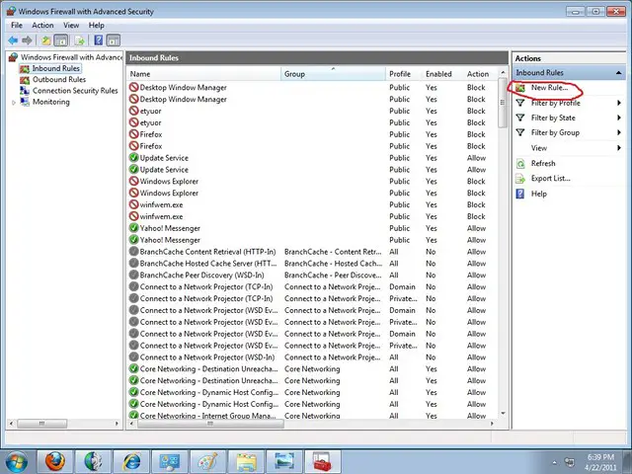Click the red toolbox taskbar icon
This screenshot has width=632, height=474.
pos(323,461)
